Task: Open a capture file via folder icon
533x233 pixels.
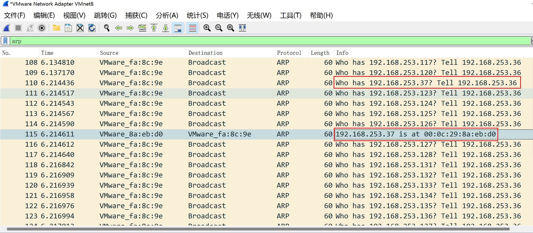Action: click(56, 28)
